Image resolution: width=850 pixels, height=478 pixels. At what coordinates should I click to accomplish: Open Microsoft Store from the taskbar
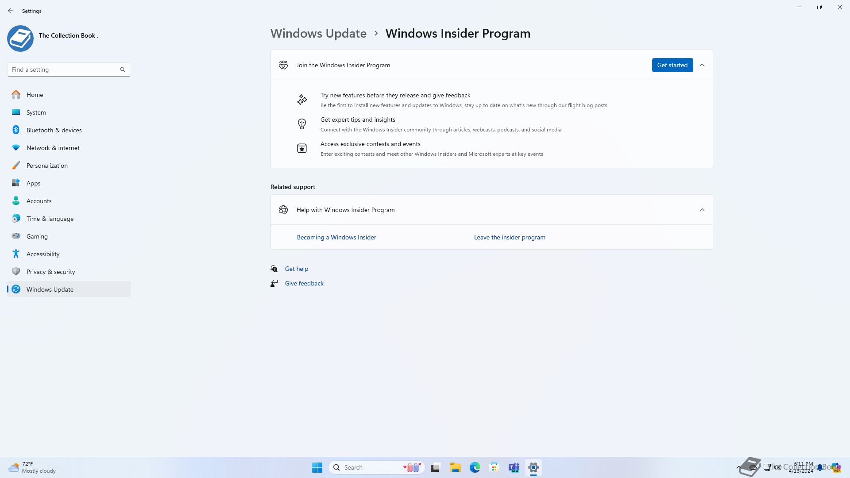(494, 467)
